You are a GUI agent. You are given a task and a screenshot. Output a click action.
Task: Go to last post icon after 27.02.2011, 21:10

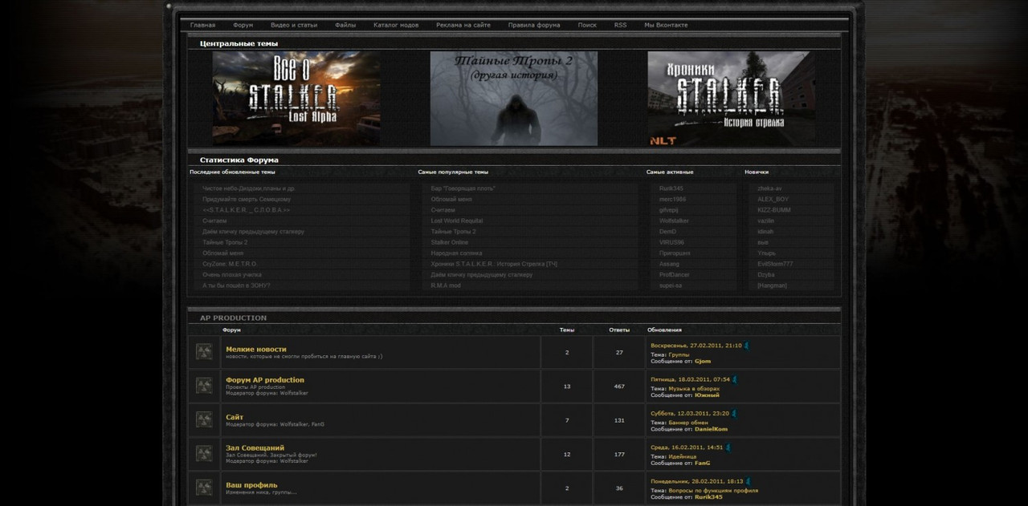point(747,346)
